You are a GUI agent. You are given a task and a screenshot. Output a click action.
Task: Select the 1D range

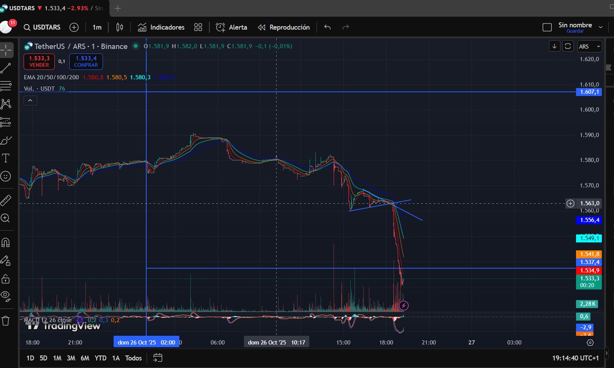click(30, 358)
